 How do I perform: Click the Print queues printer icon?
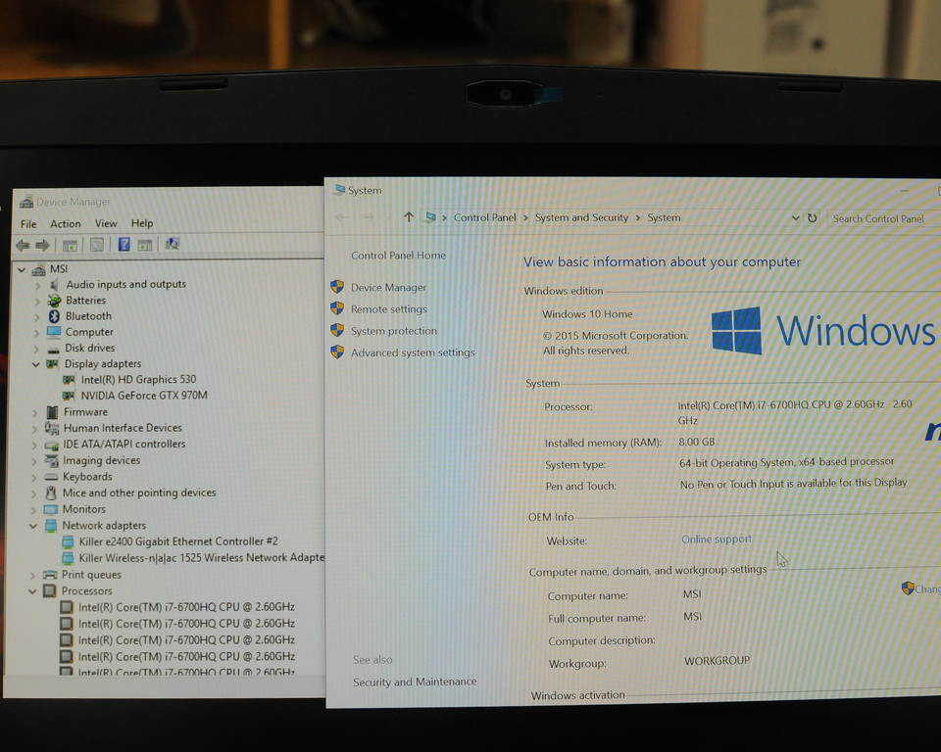50,575
